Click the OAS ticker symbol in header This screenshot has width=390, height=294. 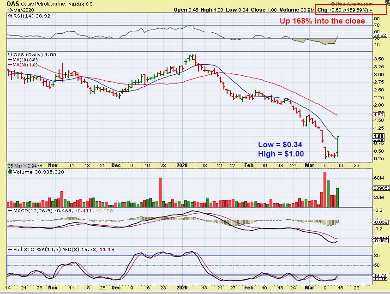[x=12, y=4]
